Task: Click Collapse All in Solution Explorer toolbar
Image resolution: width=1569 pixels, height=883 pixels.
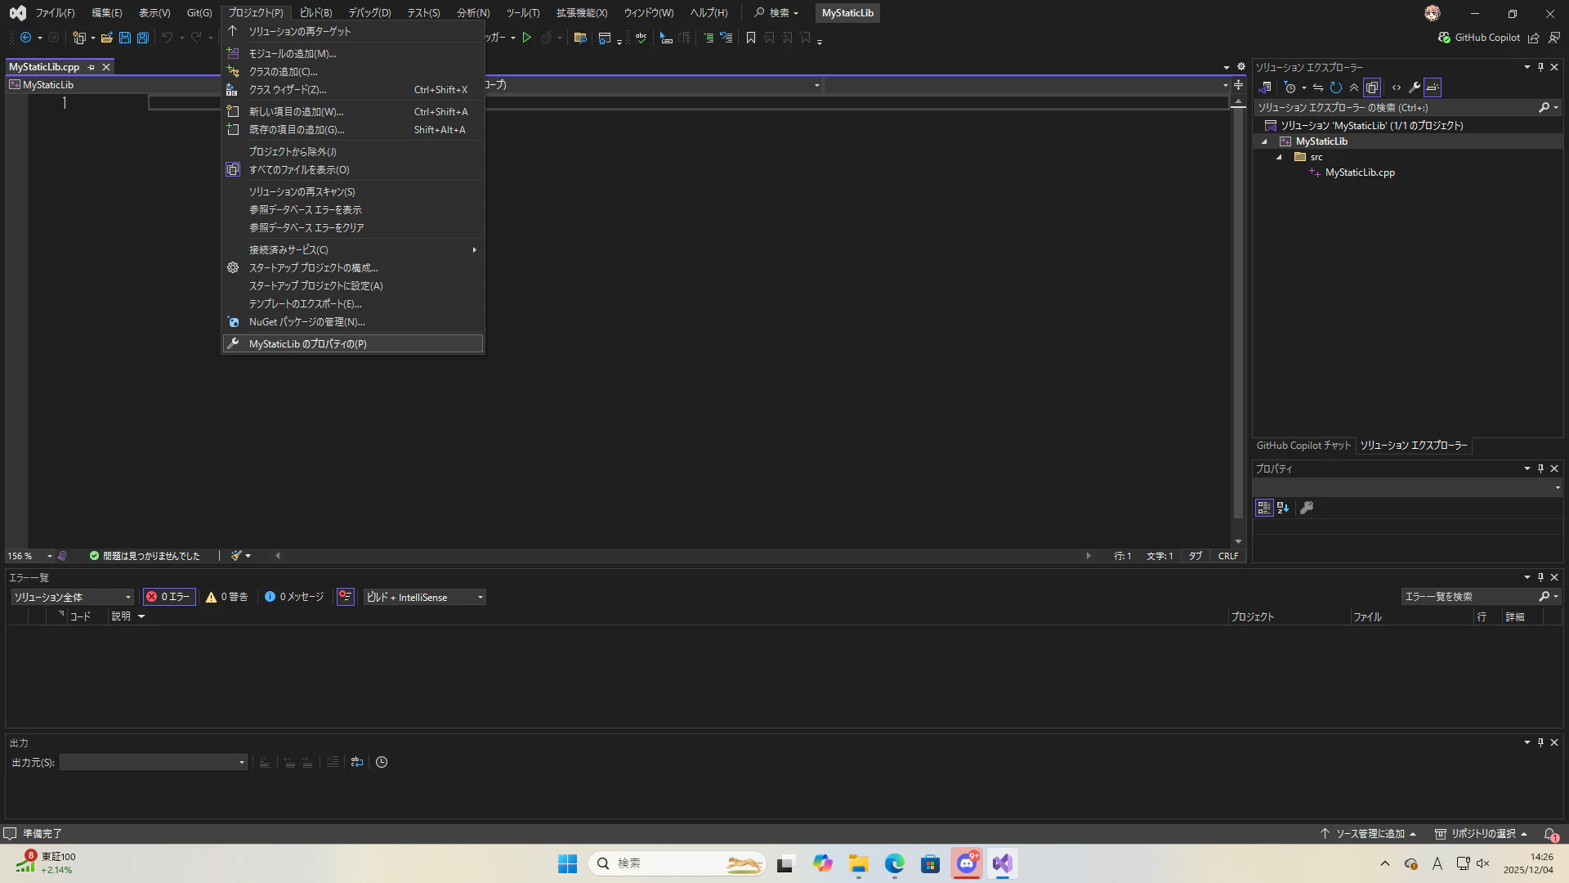Action: [1354, 87]
